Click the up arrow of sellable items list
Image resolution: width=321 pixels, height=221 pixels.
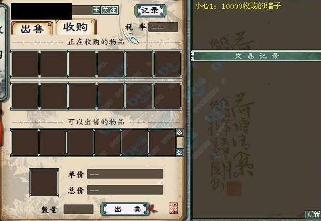coord(179,133)
